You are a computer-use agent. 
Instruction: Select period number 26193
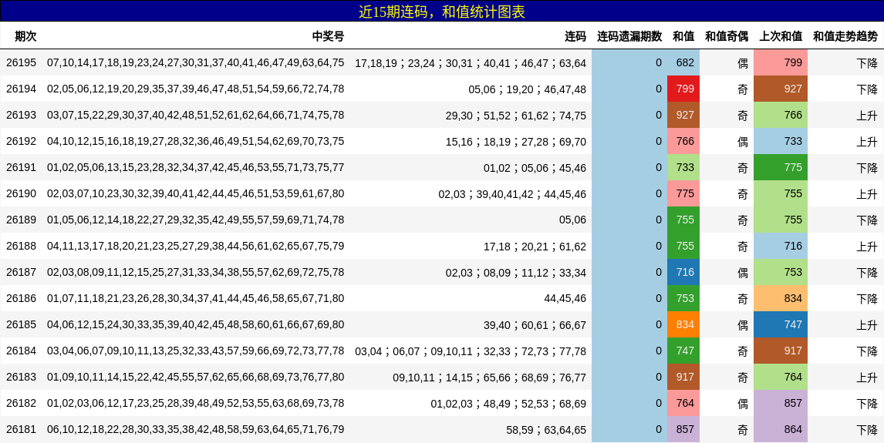21,115
